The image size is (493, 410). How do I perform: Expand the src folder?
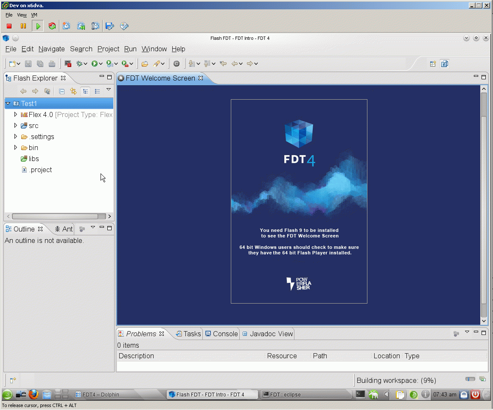point(15,126)
